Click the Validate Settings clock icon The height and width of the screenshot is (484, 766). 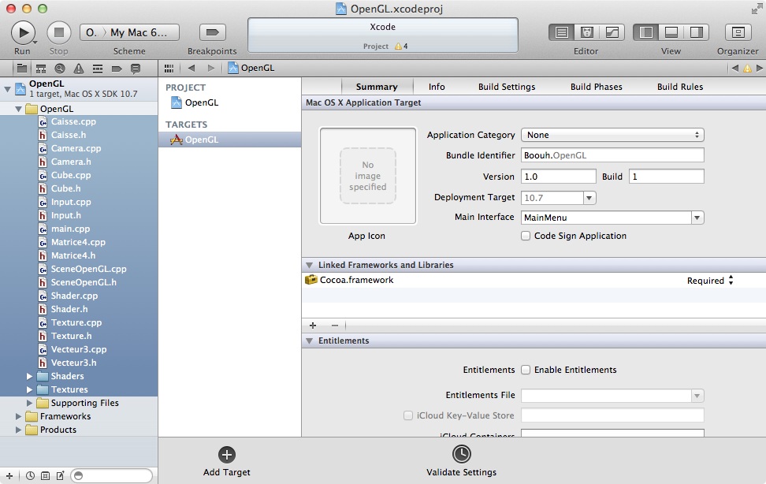coord(461,454)
